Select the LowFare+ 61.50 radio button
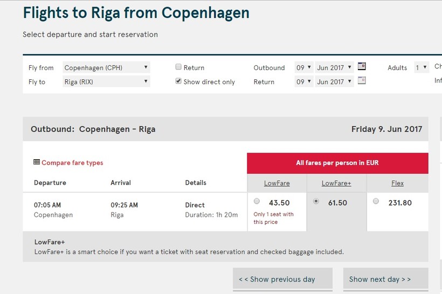Viewport: 442px width, 294px height. [316, 202]
